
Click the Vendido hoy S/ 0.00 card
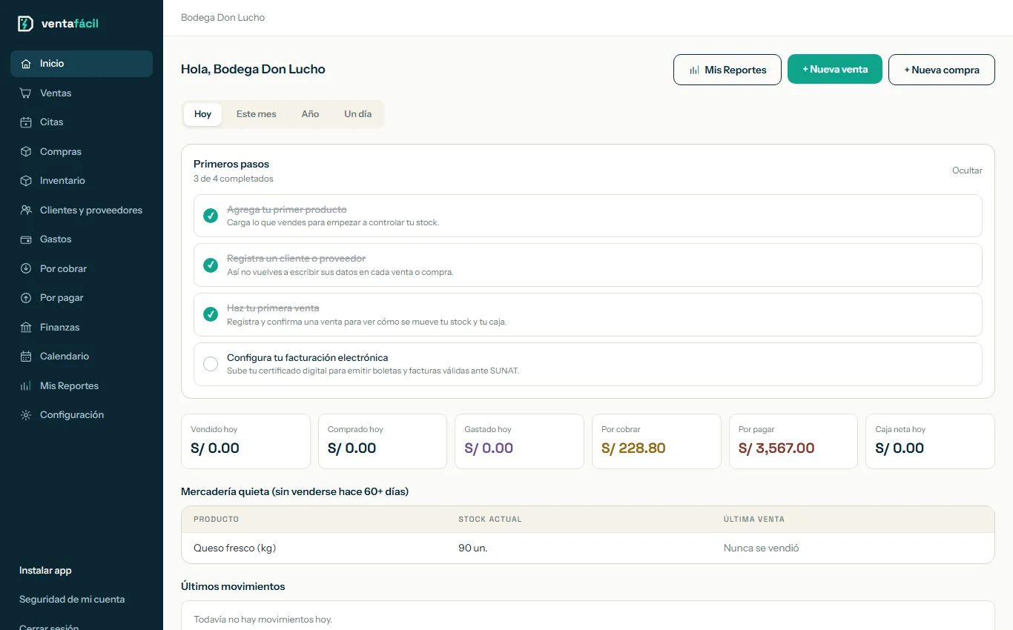(x=245, y=441)
